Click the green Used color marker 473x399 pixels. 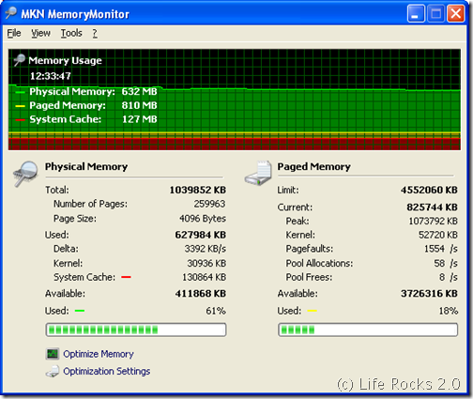click(x=80, y=311)
